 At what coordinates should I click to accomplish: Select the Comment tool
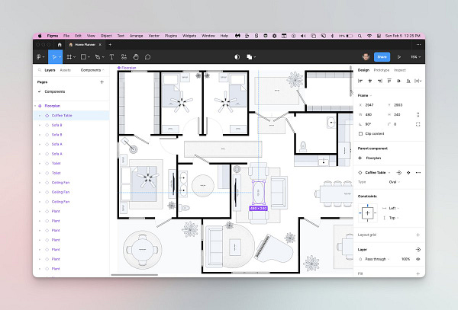coord(148,57)
